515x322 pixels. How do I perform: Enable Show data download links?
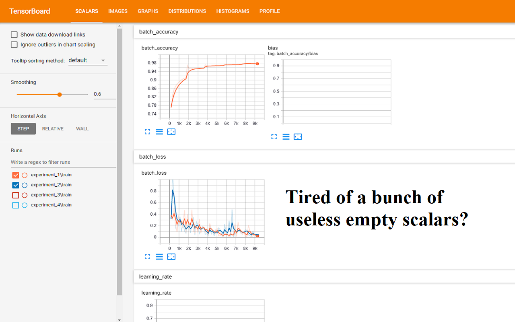pos(14,35)
